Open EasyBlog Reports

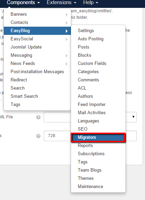pyautogui.click(x=98, y=146)
